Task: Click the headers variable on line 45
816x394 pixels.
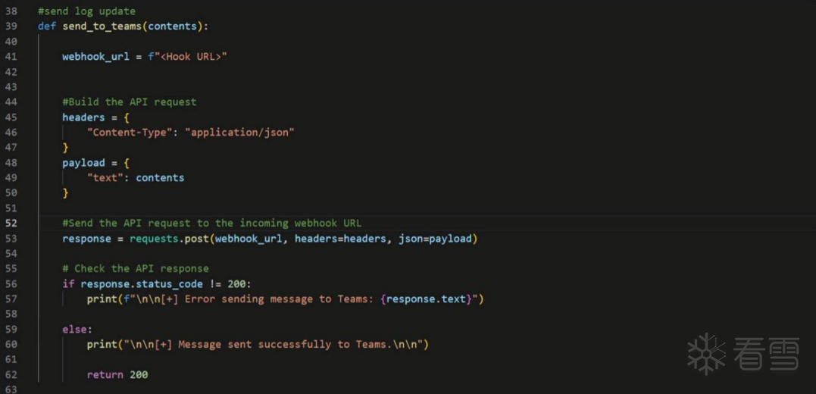Action: click(83, 117)
